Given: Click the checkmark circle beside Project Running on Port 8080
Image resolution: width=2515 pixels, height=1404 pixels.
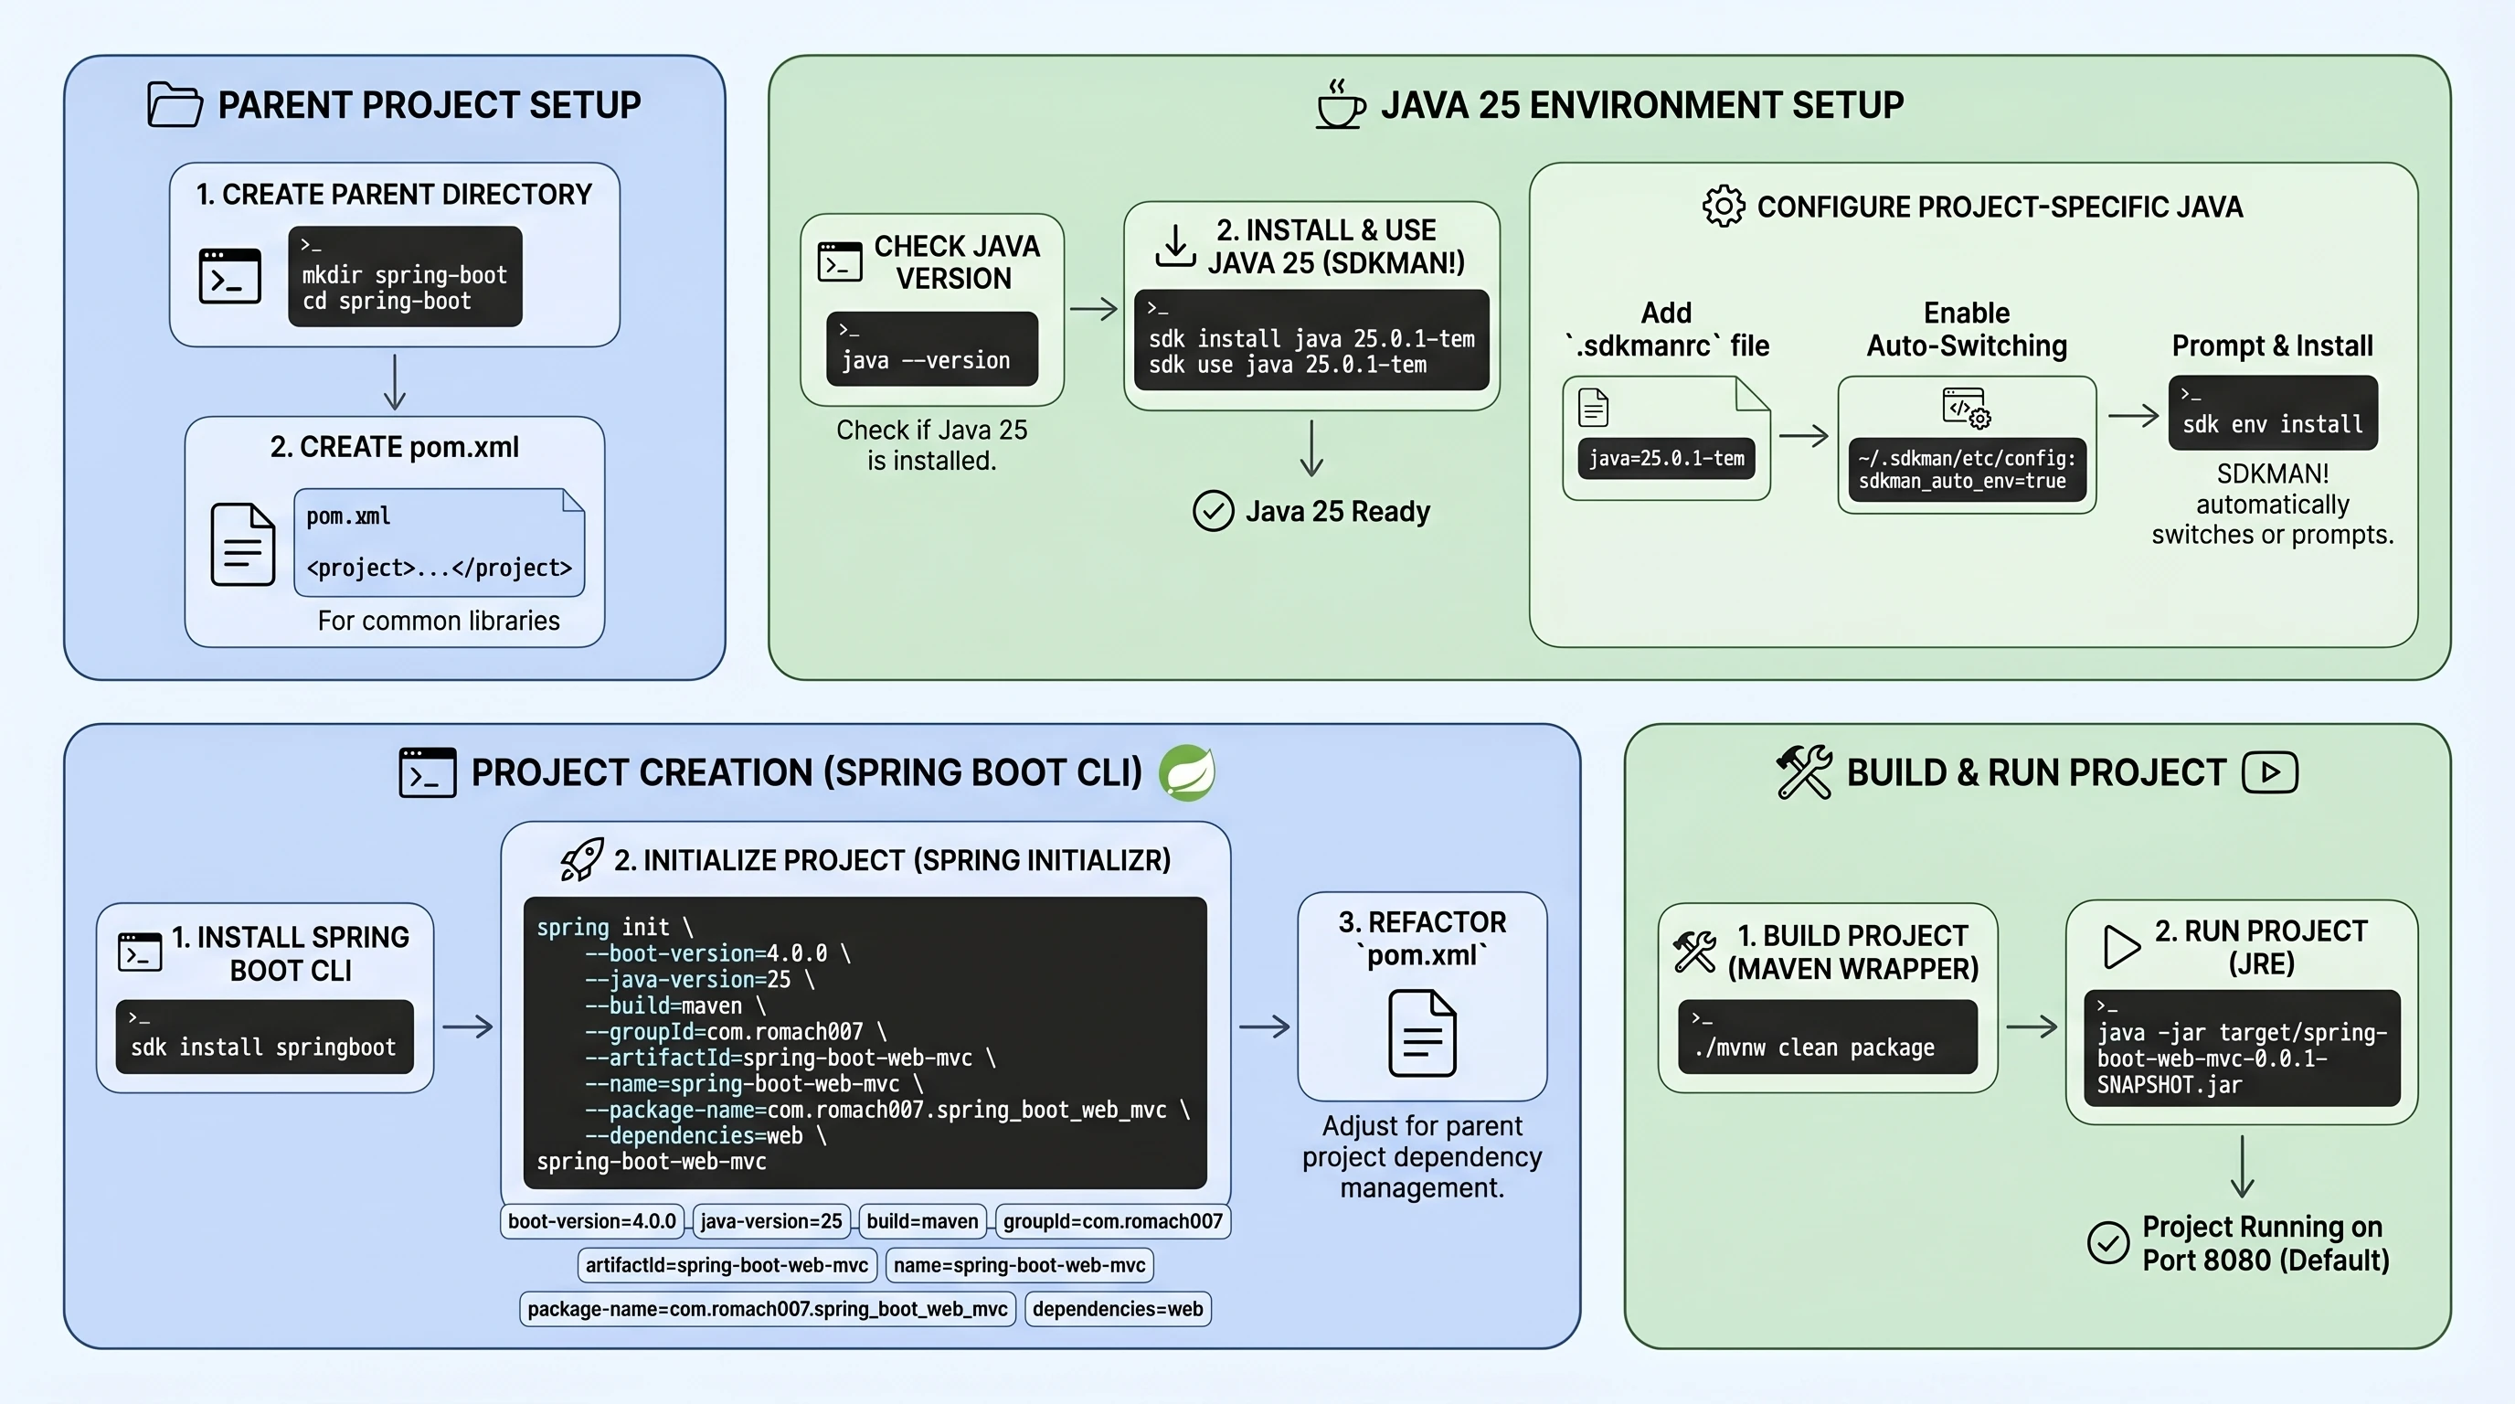Looking at the screenshot, I should [2108, 1243].
